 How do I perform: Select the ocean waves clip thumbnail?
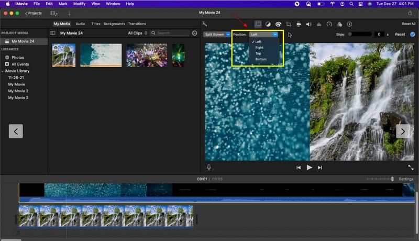tap(101, 56)
